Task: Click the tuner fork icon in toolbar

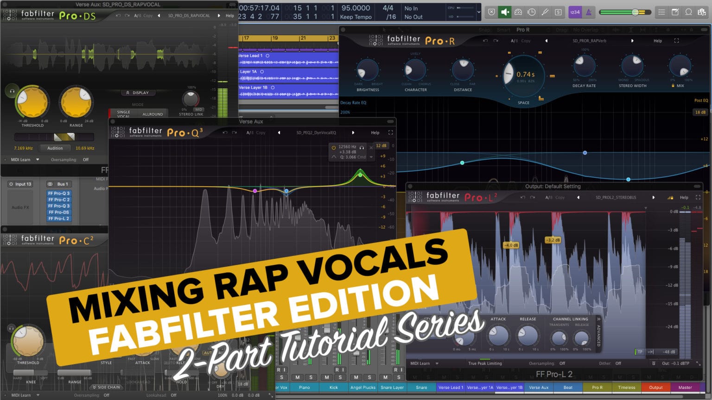Action: pyautogui.click(x=545, y=12)
